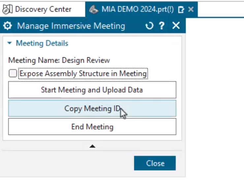Image resolution: width=244 pixels, height=191 pixels.
Task: Enable Expose Assembly Structure in Meeting checkbox
Action: point(13,73)
